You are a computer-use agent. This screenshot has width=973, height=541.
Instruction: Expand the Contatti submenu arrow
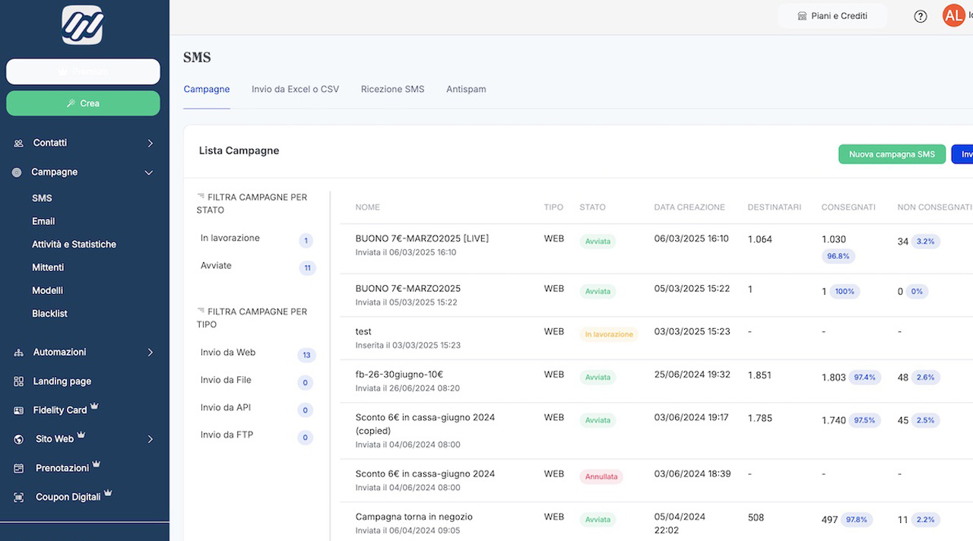point(150,143)
